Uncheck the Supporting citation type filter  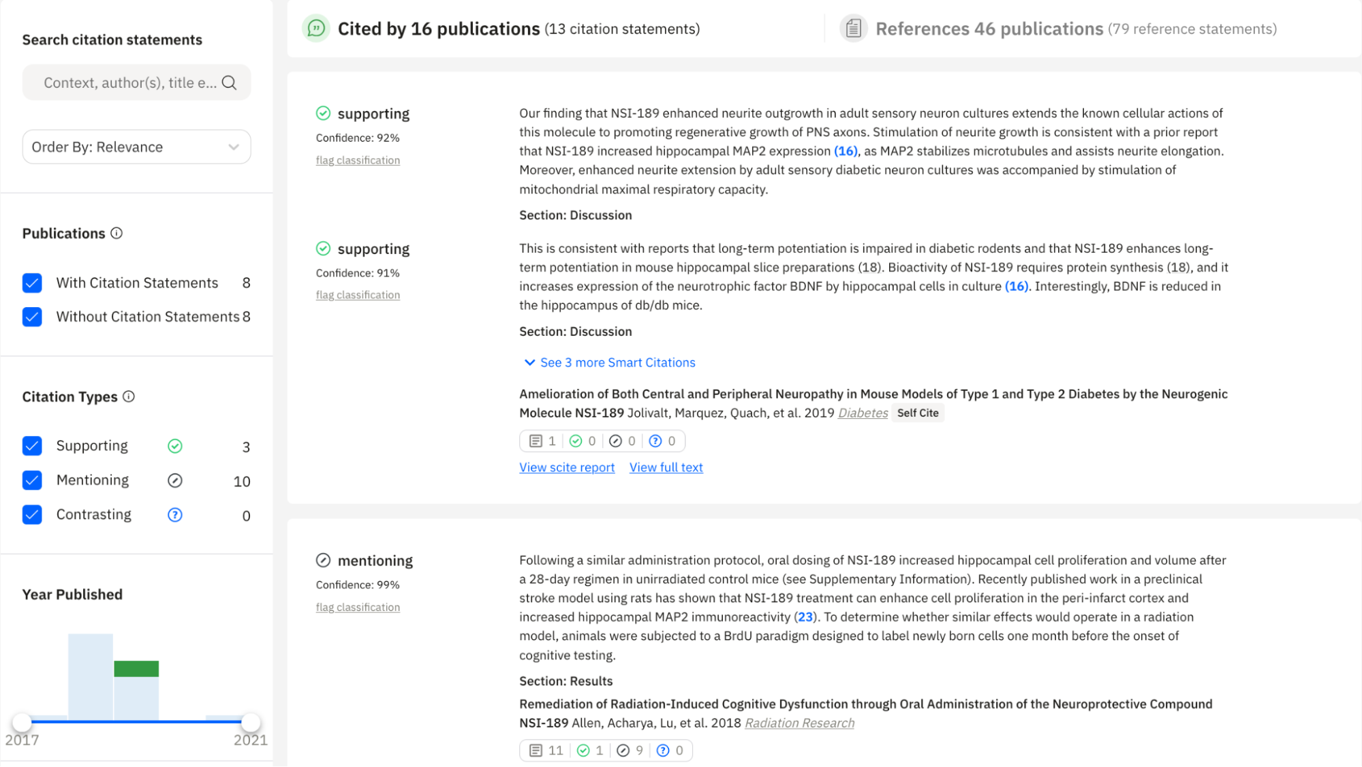click(x=32, y=446)
